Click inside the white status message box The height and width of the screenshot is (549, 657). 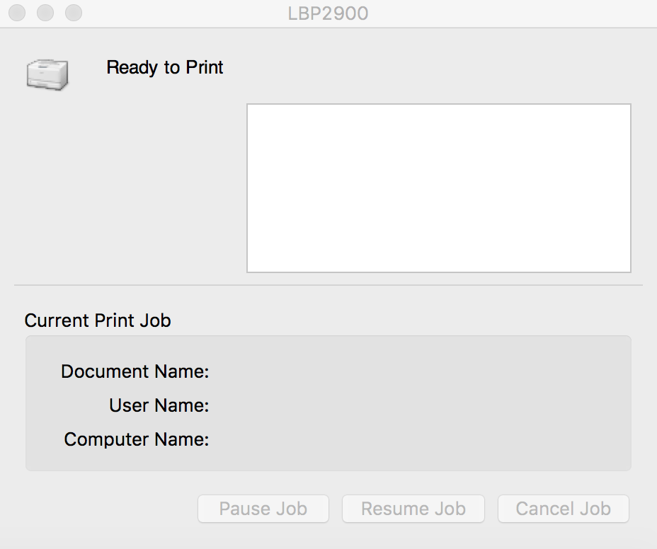point(438,188)
